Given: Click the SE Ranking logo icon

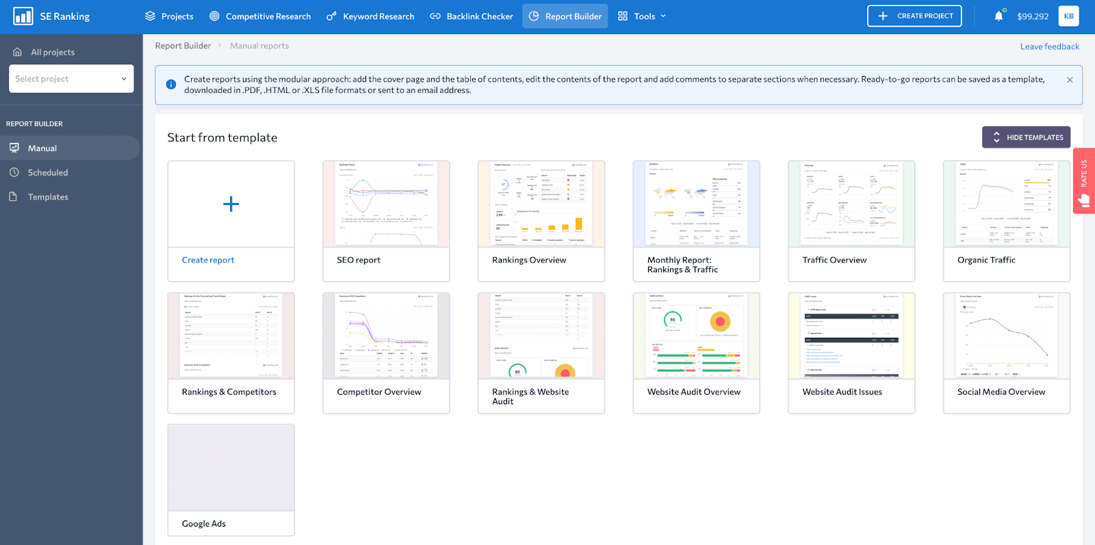Looking at the screenshot, I should click(23, 16).
